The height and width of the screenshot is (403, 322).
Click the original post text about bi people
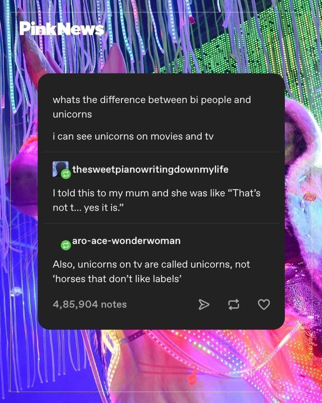[x=152, y=107]
